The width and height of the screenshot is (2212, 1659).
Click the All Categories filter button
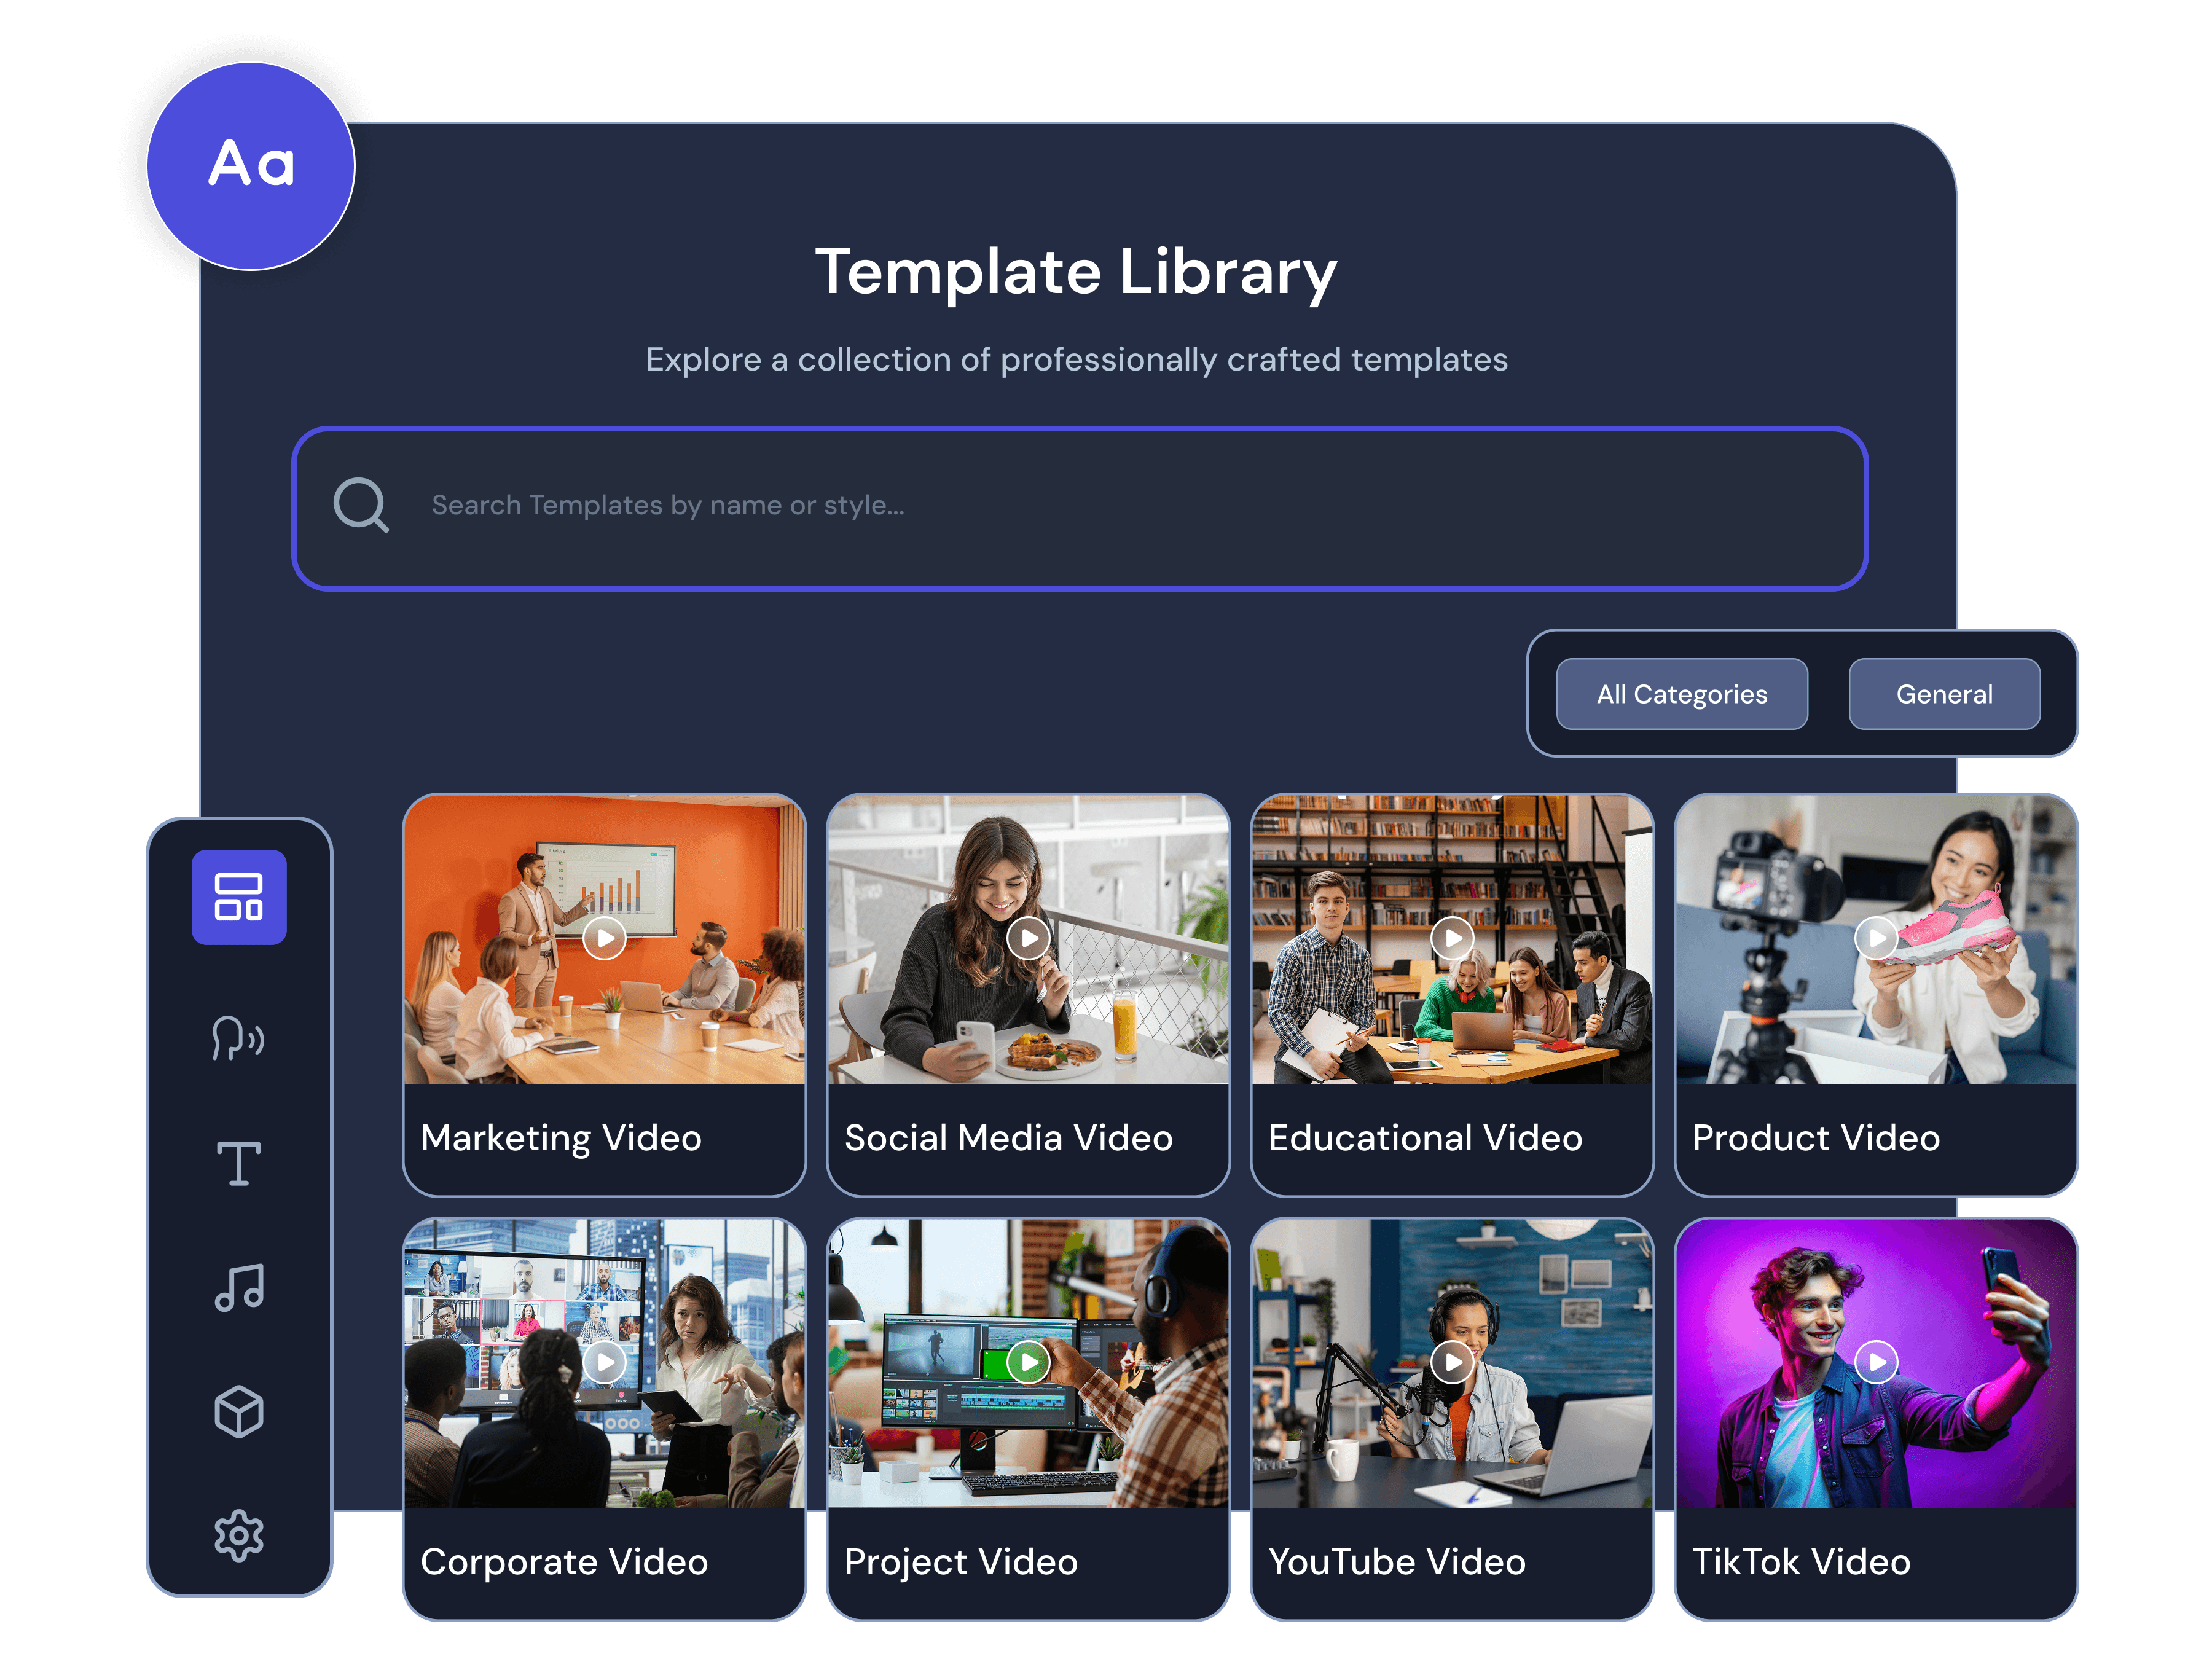pos(1682,694)
